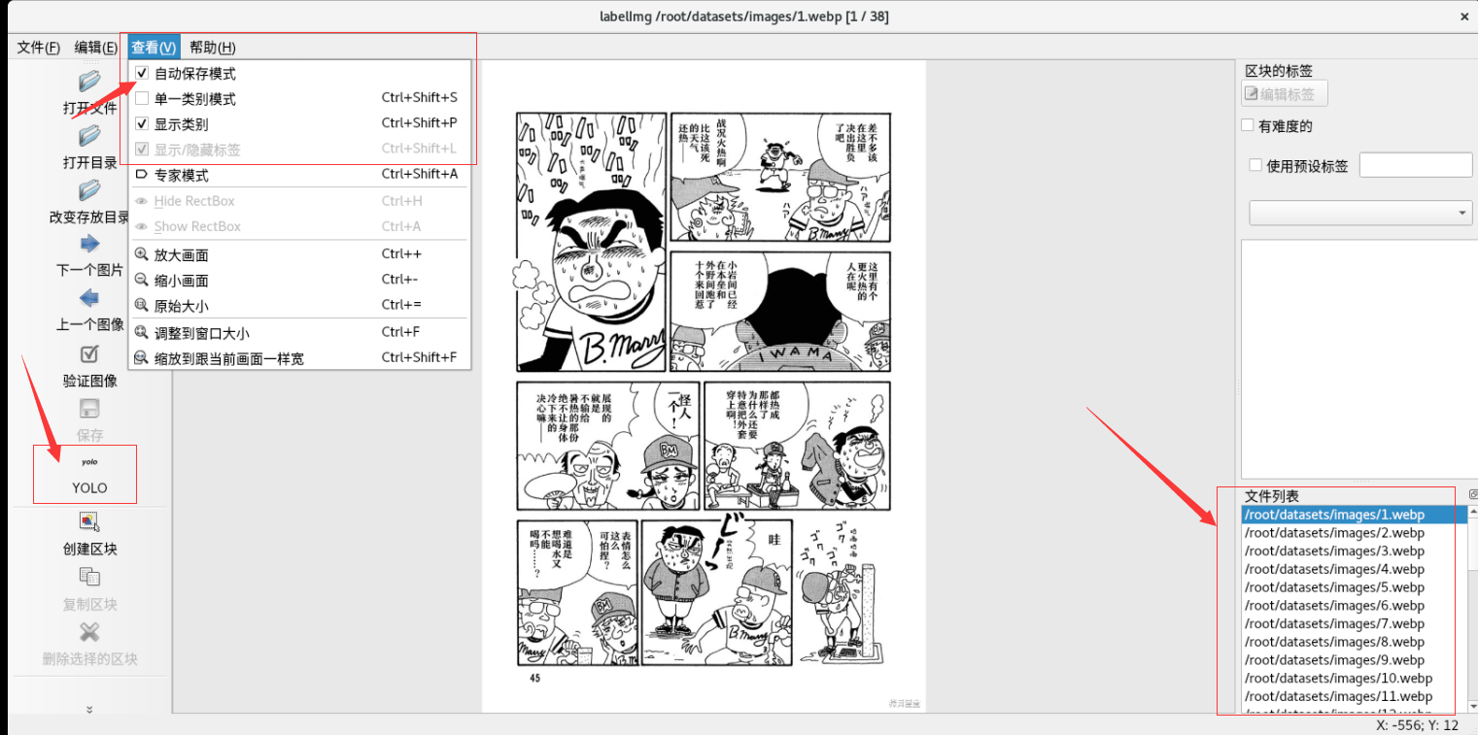Switch annotation format via YOLO button
1478x735 pixels.
coord(89,474)
